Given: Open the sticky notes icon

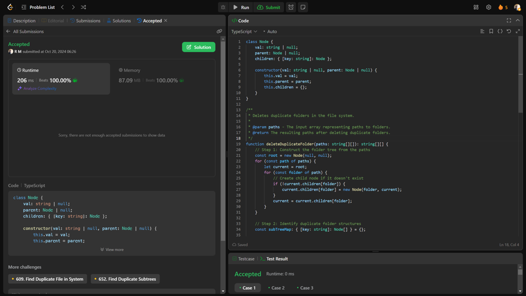Looking at the screenshot, I should click(303, 7).
